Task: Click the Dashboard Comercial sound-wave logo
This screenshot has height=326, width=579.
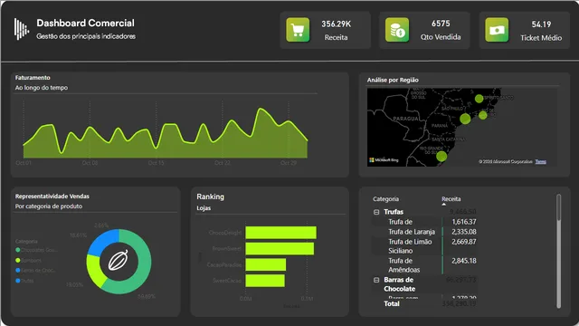Action: [x=22, y=29]
